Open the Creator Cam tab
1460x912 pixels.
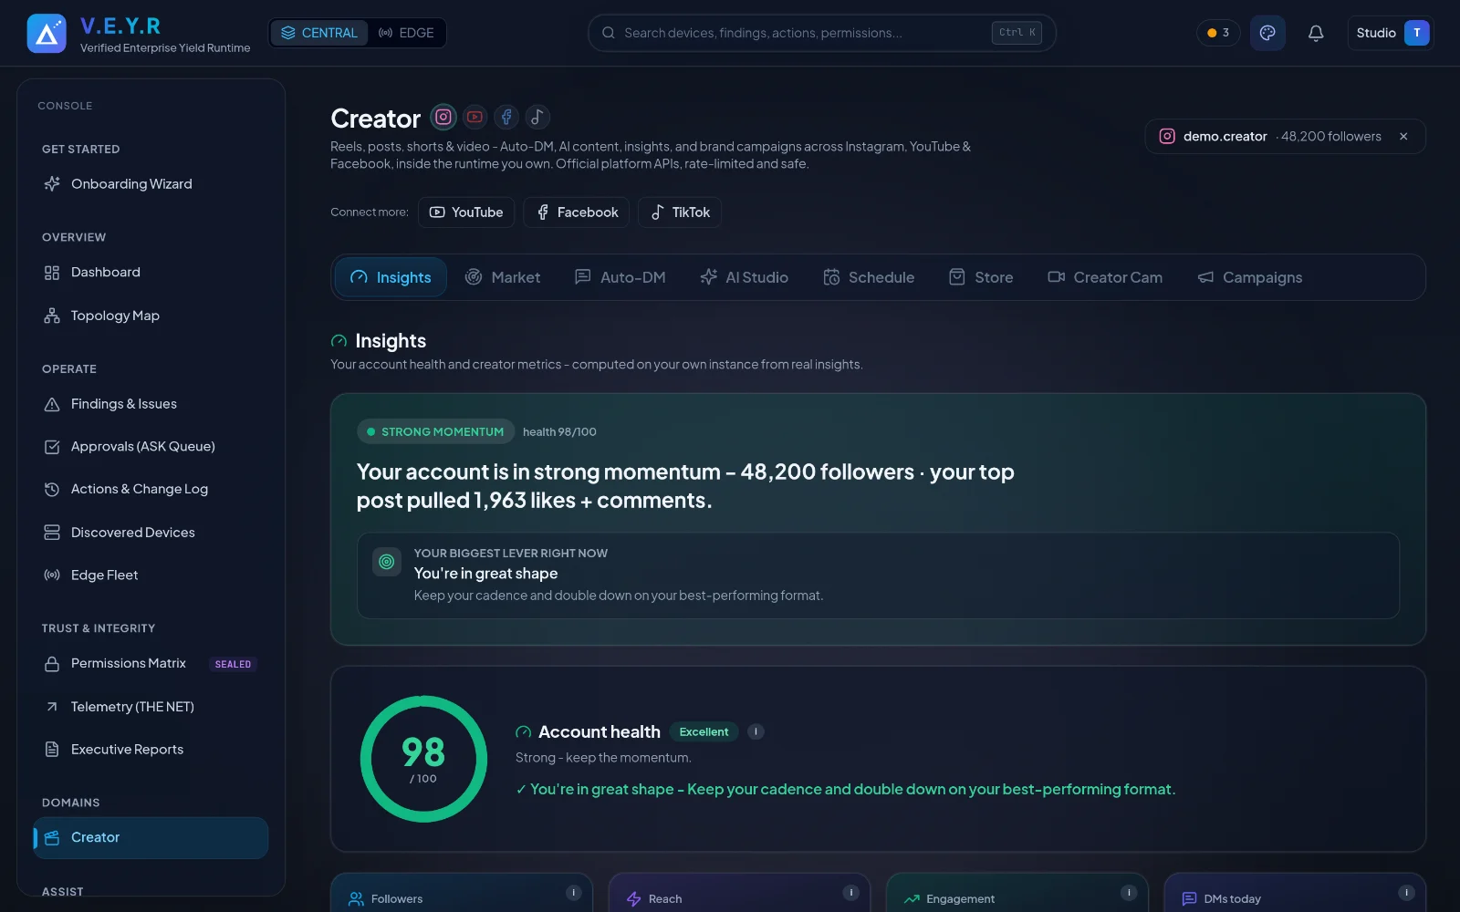click(1105, 277)
